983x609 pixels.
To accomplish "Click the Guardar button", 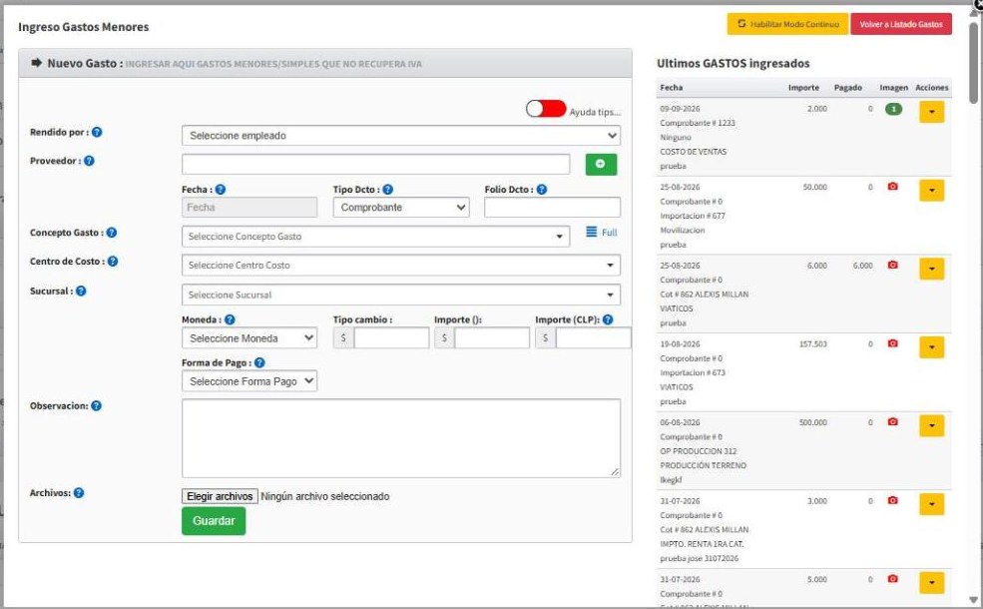I will click(x=214, y=521).
